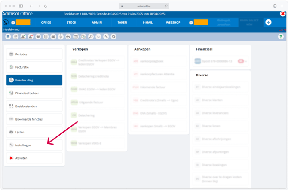Screen dimensions: 288x190
Task: Open Diverse klanten under Diverse
Action: (x=221, y=100)
